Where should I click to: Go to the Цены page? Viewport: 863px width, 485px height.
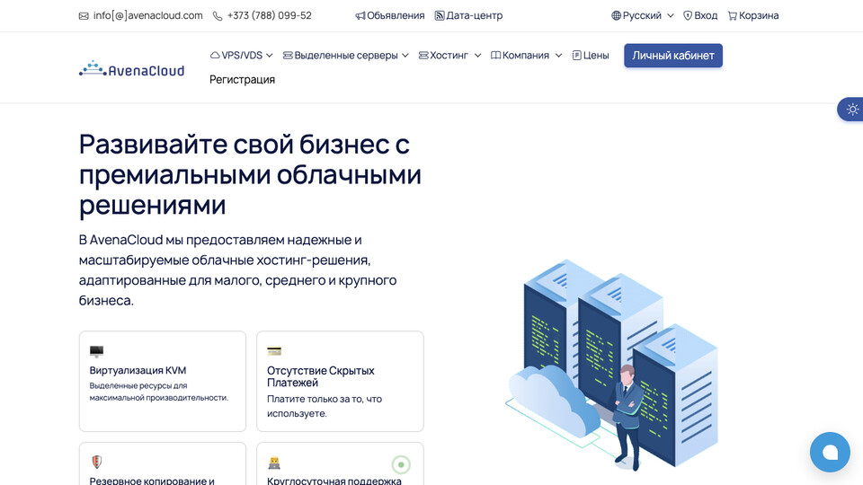pos(591,56)
